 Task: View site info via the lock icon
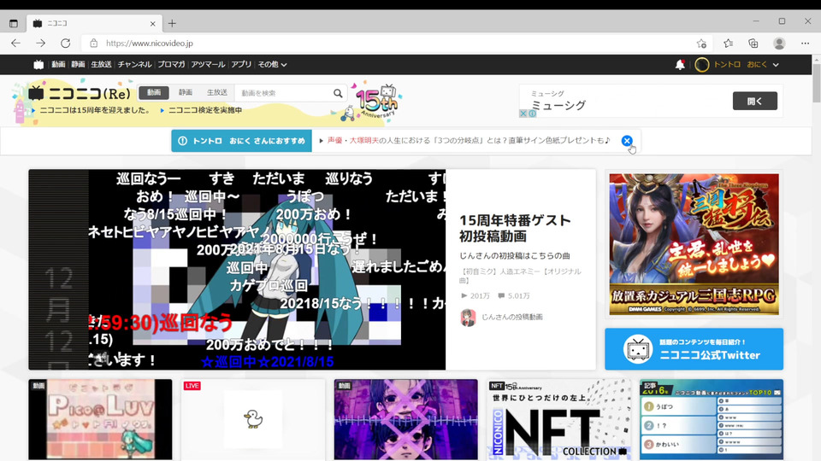tap(94, 44)
